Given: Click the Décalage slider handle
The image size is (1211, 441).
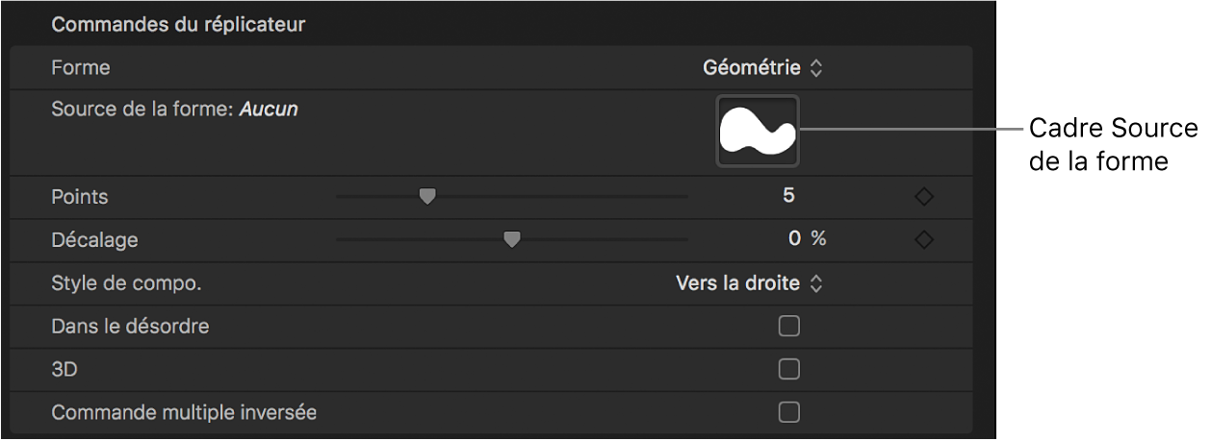Looking at the screenshot, I should tap(512, 239).
